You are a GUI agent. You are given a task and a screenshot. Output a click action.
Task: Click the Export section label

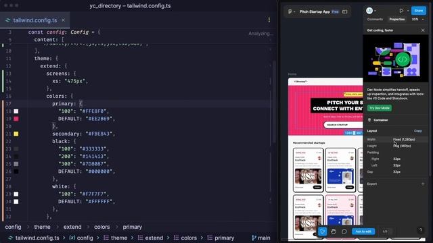(x=371, y=184)
